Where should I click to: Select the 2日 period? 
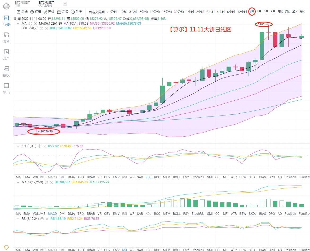tap(259, 12)
